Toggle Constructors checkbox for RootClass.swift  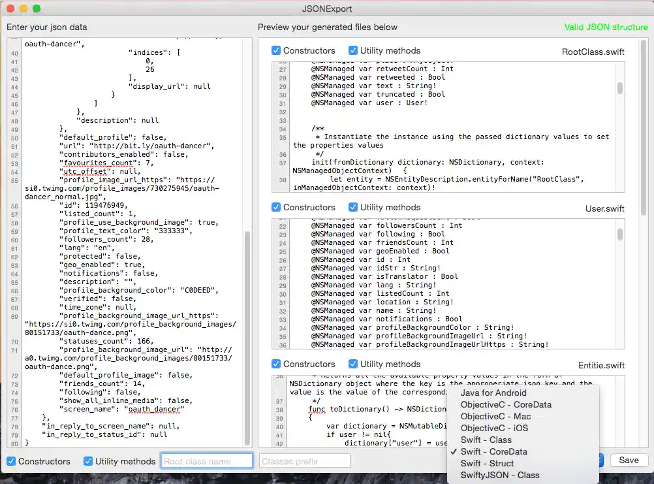tap(277, 50)
